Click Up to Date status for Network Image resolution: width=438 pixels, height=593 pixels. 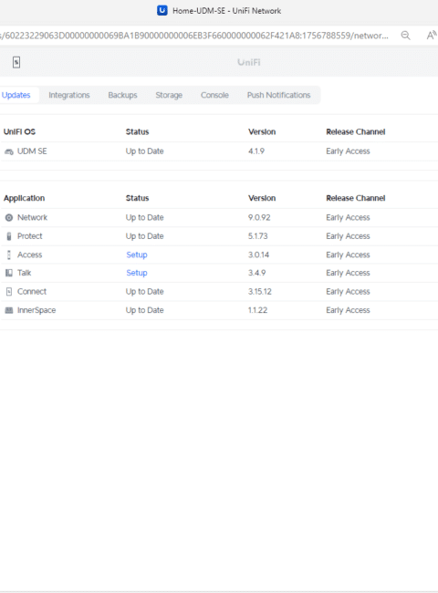[x=144, y=217]
